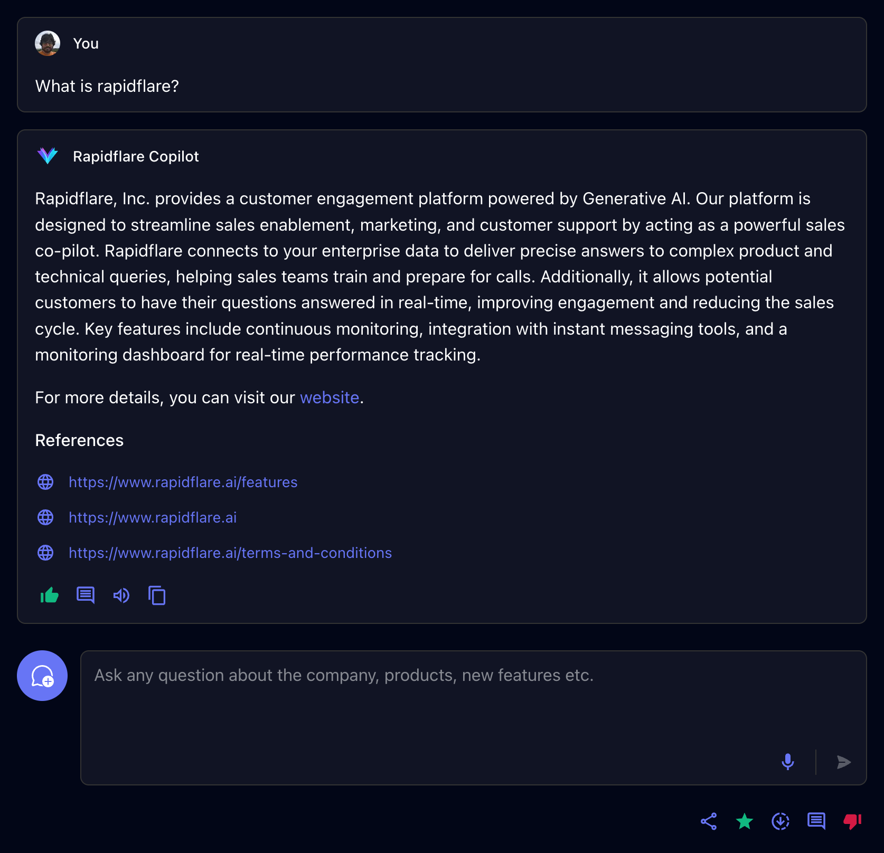Open the terms-and-conditions reference link
This screenshot has height=853, width=884.
(x=230, y=553)
